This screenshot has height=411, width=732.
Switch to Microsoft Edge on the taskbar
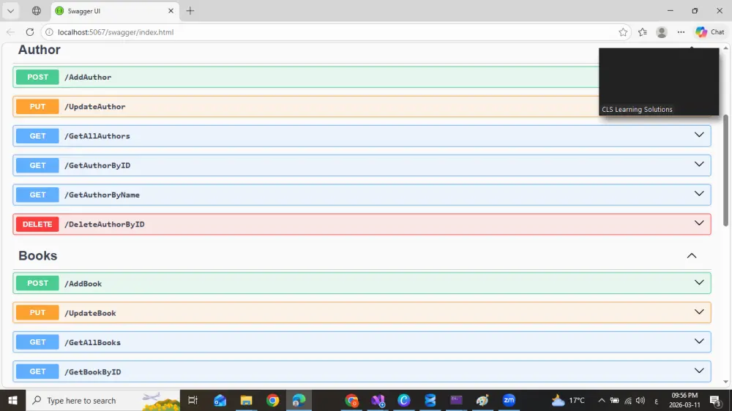(x=299, y=400)
